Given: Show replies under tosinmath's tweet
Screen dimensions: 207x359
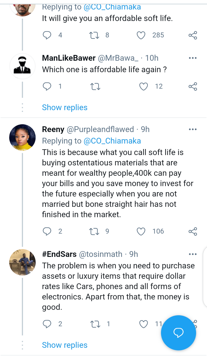Looking at the screenshot, I should tap(65, 345).
